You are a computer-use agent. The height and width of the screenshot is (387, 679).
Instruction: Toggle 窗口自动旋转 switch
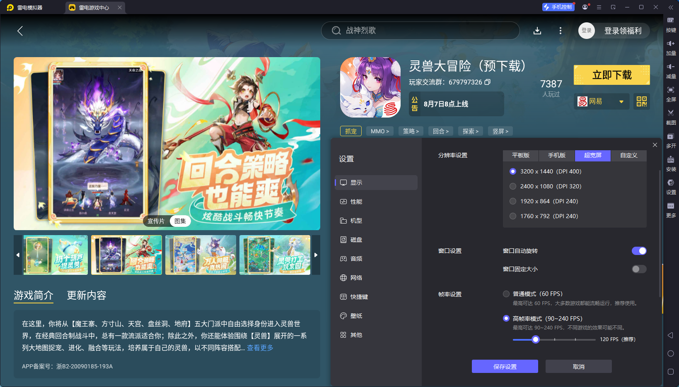639,251
